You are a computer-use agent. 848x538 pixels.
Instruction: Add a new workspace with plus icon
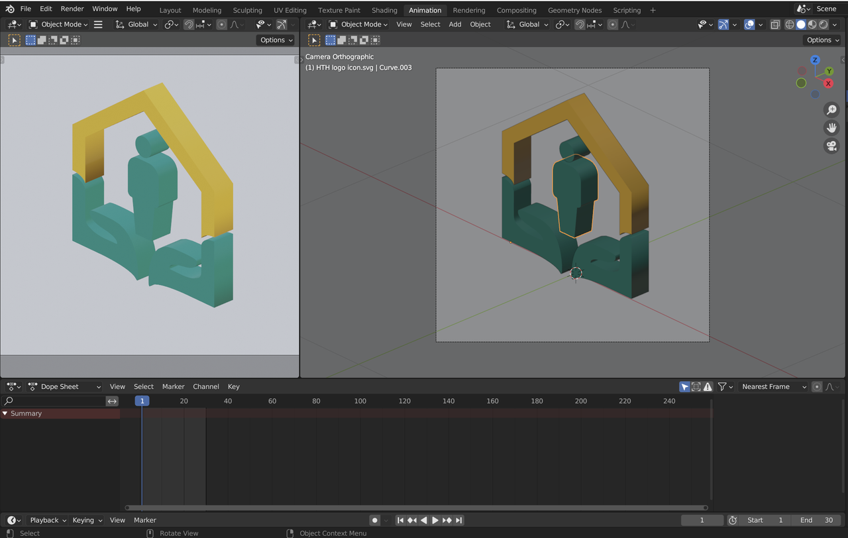(653, 10)
